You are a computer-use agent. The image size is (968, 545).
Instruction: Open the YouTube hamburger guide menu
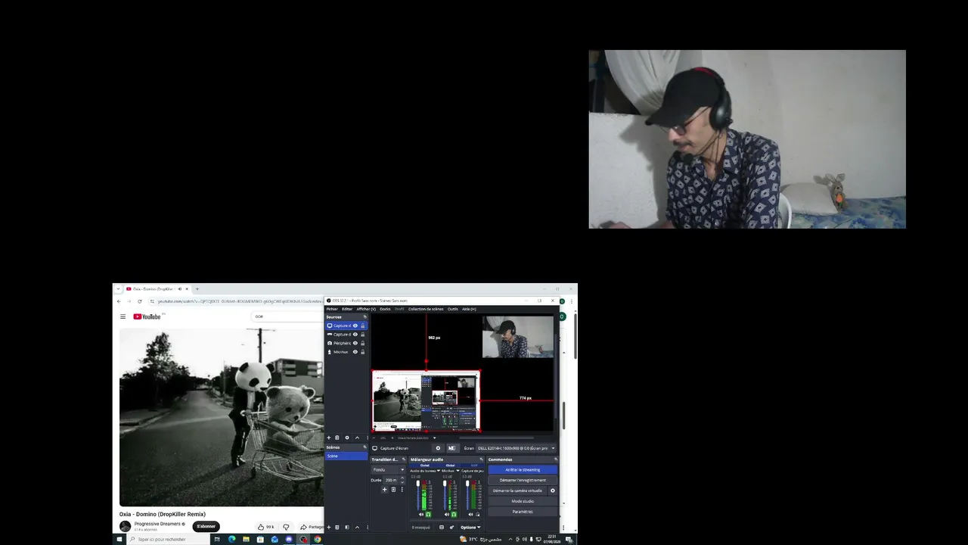pyautogui.click(x=123, y=316)
